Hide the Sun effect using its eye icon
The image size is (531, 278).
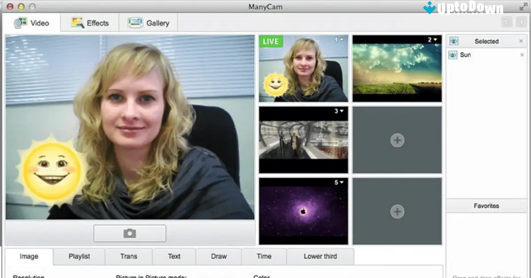(x=453, y=54)
